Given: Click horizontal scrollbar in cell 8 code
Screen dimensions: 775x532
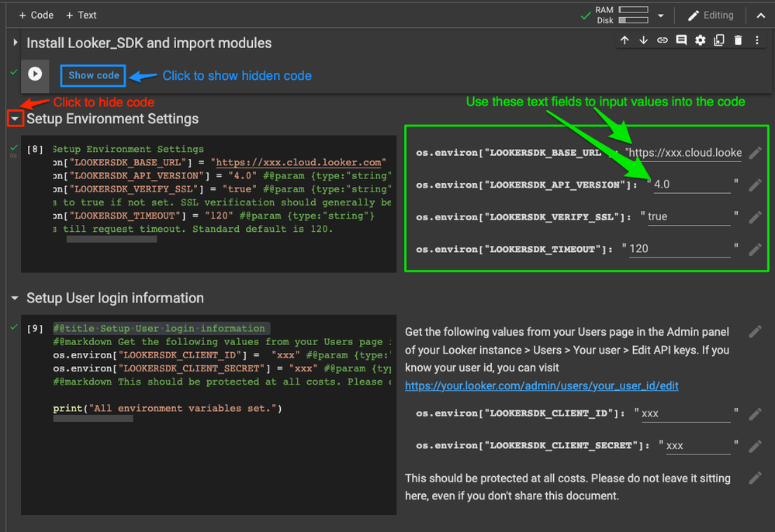Looking at the screenshot, I should [112, 239].
